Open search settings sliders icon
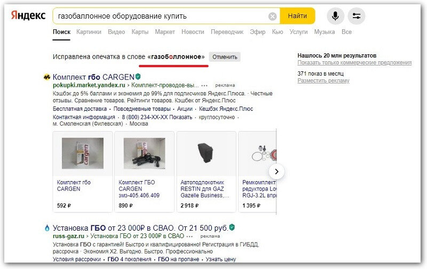Screen dimensions: 427x269 point(357,16)
